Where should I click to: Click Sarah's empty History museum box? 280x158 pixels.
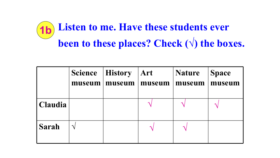[x=120, y=132]
